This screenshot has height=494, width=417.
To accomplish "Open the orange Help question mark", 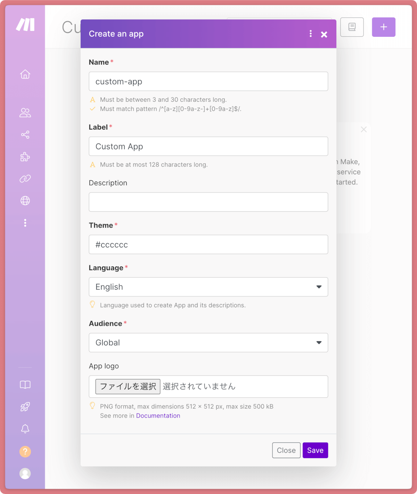I will coord(25,452).
